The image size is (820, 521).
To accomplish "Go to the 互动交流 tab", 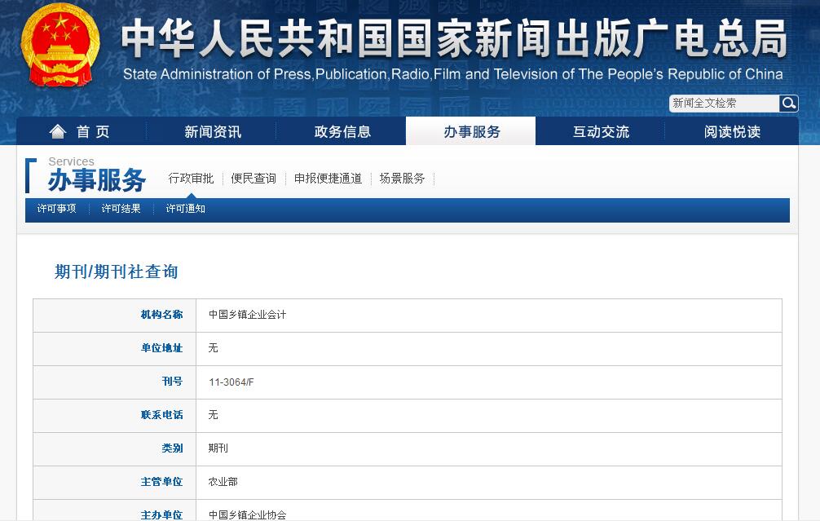I will tap(601, 131).
